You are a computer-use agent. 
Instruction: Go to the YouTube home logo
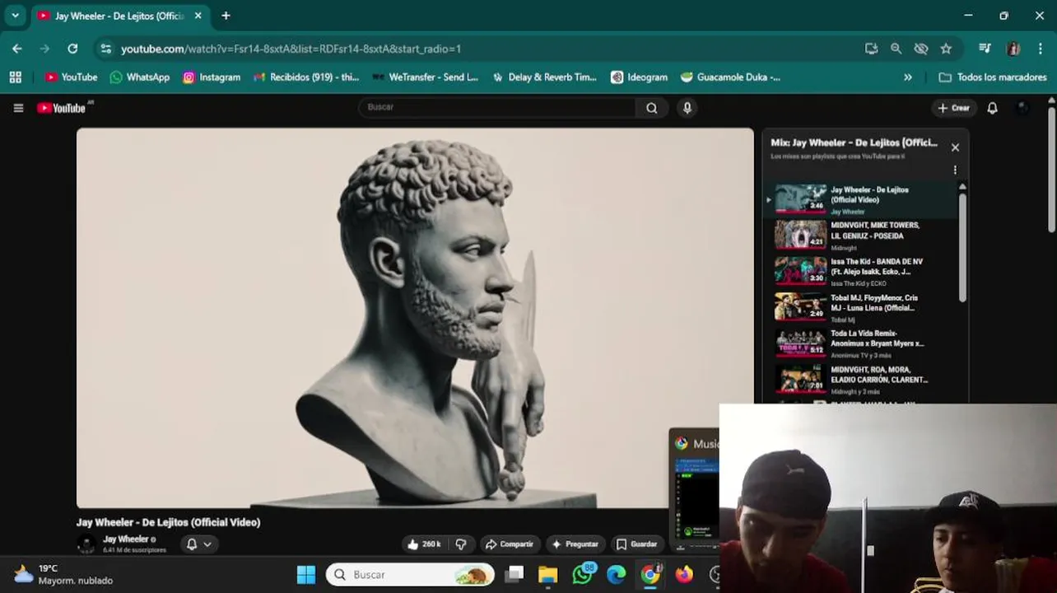(61, 108)
